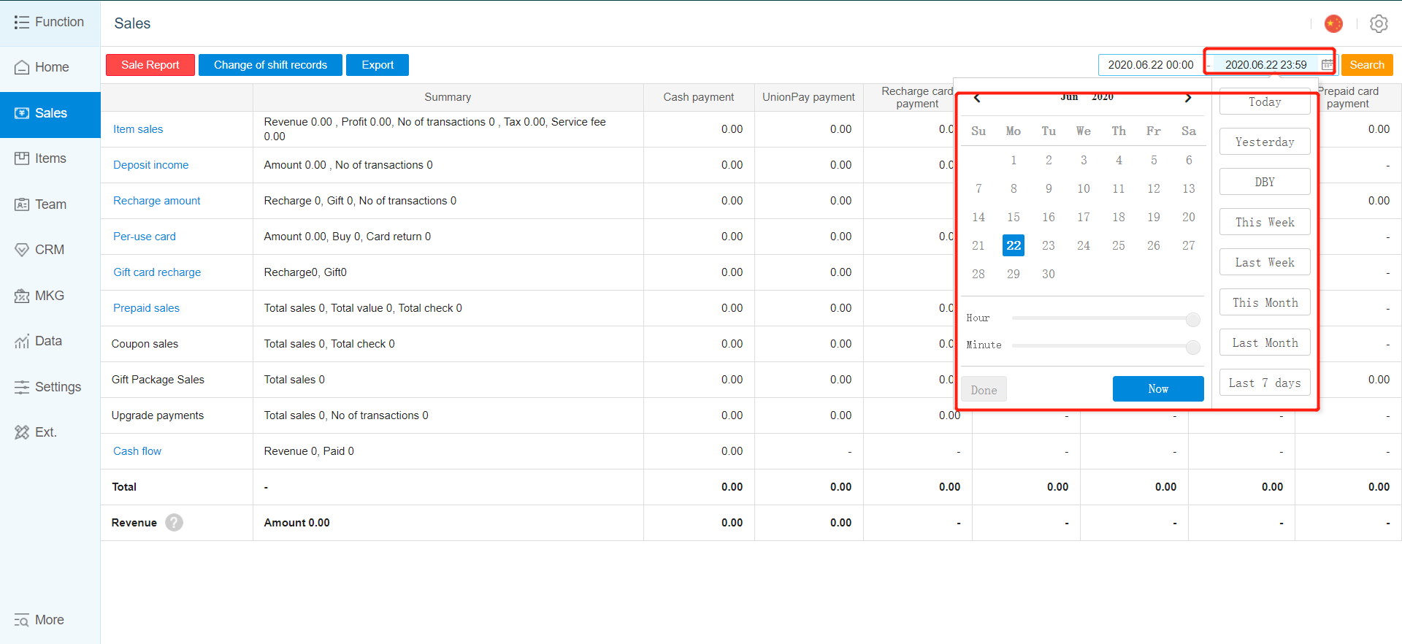The width and height of the screenshot is (1402, 644).
Task: Open the Ext. section in the sidebar
Action: click(50, 432)
